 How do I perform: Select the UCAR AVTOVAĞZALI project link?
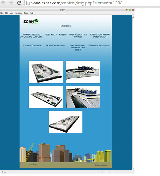coord(32,46)
